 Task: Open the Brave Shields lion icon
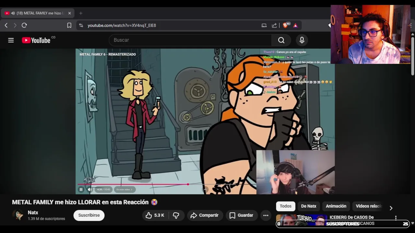pos(286,25)
